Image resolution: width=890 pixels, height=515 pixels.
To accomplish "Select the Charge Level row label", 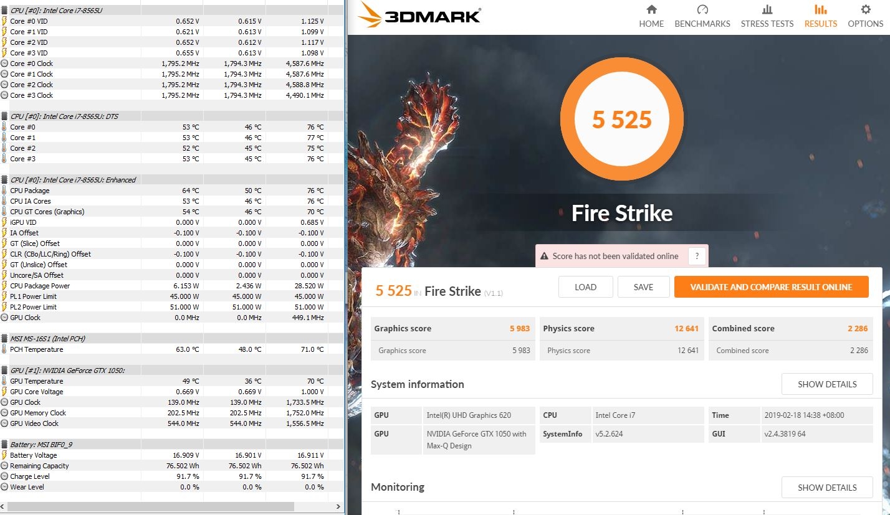I will [x=30, y=476].
